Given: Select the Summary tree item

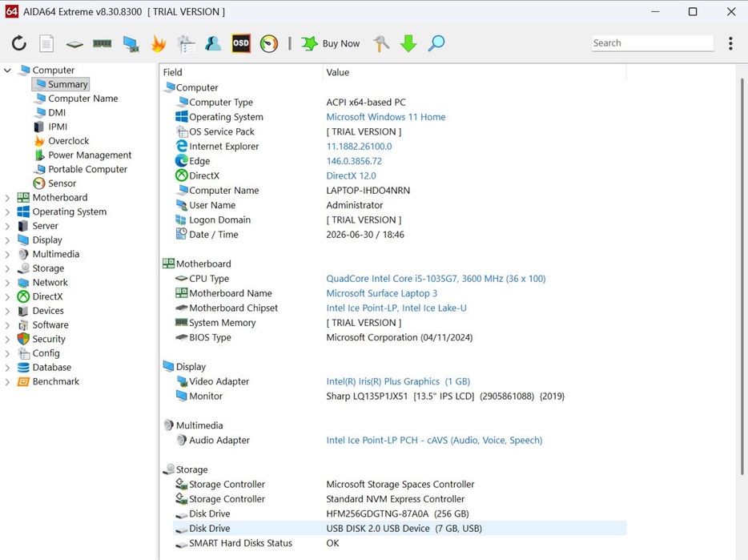Looking at the screenshot, I should (61, 84).
